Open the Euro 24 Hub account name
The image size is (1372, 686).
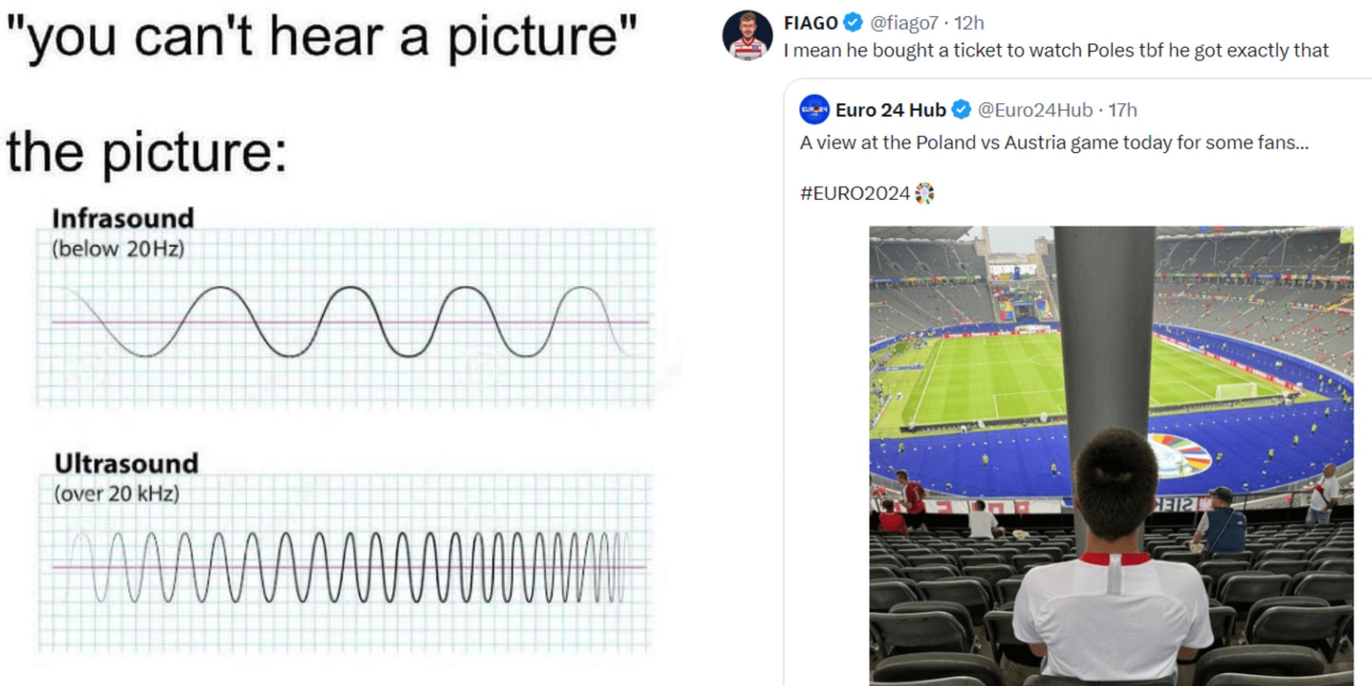[x=890, y=110]
